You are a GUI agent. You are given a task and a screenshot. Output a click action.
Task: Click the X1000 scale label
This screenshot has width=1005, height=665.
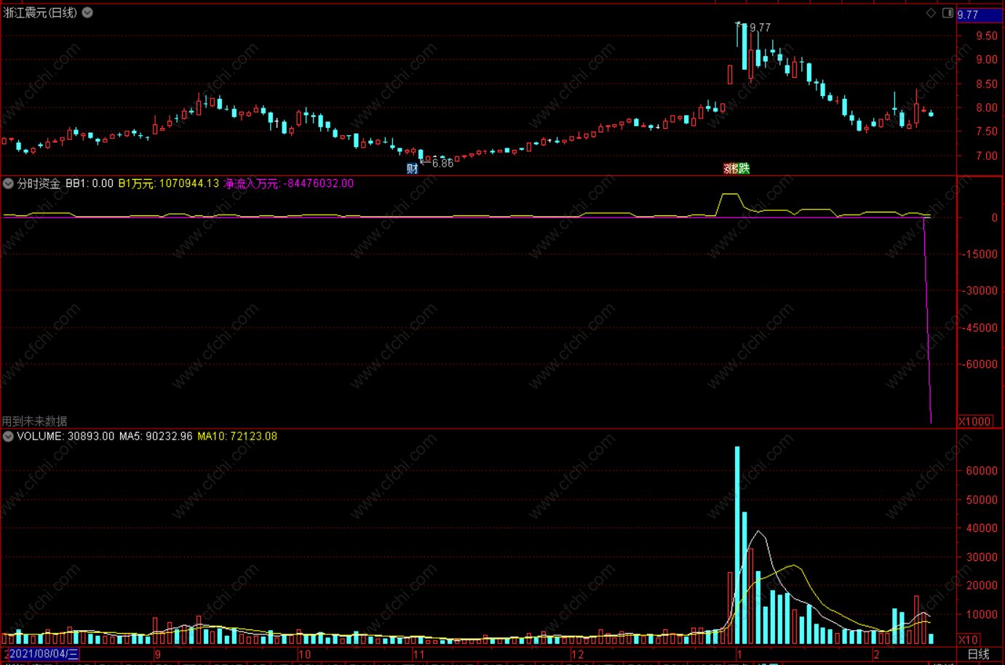(x=974, y=421)
